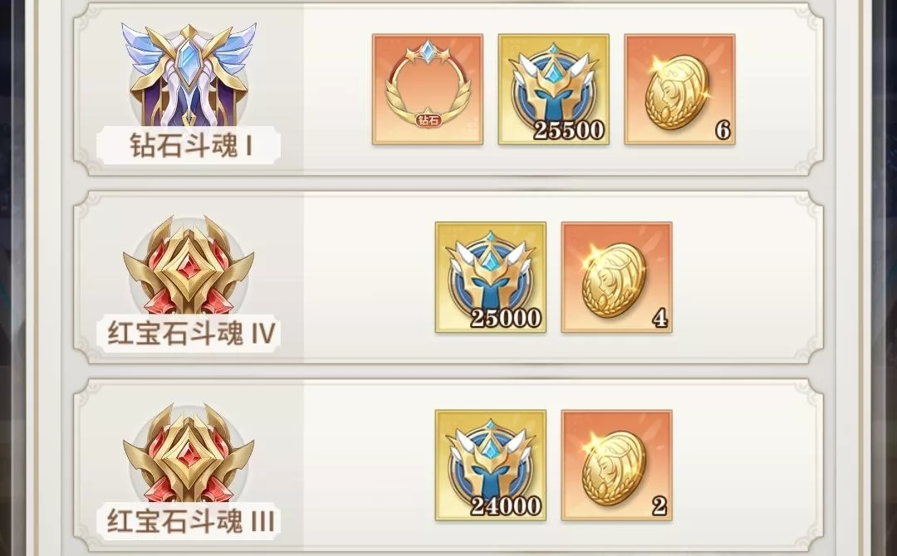Viewport: 897px width, 556px height.
Task: Click gold coin reward with quantity 6
Action: pos(679,89)
